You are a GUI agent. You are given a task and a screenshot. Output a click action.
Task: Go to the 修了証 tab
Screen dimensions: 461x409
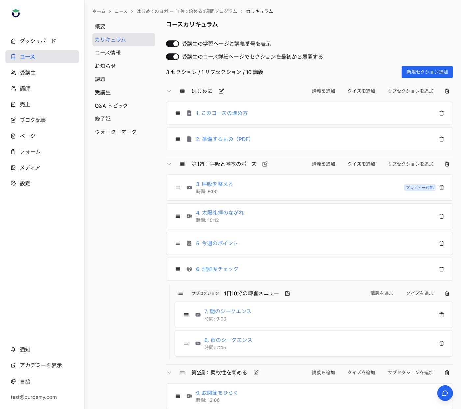pyautogui.click(x=124, y=119)
